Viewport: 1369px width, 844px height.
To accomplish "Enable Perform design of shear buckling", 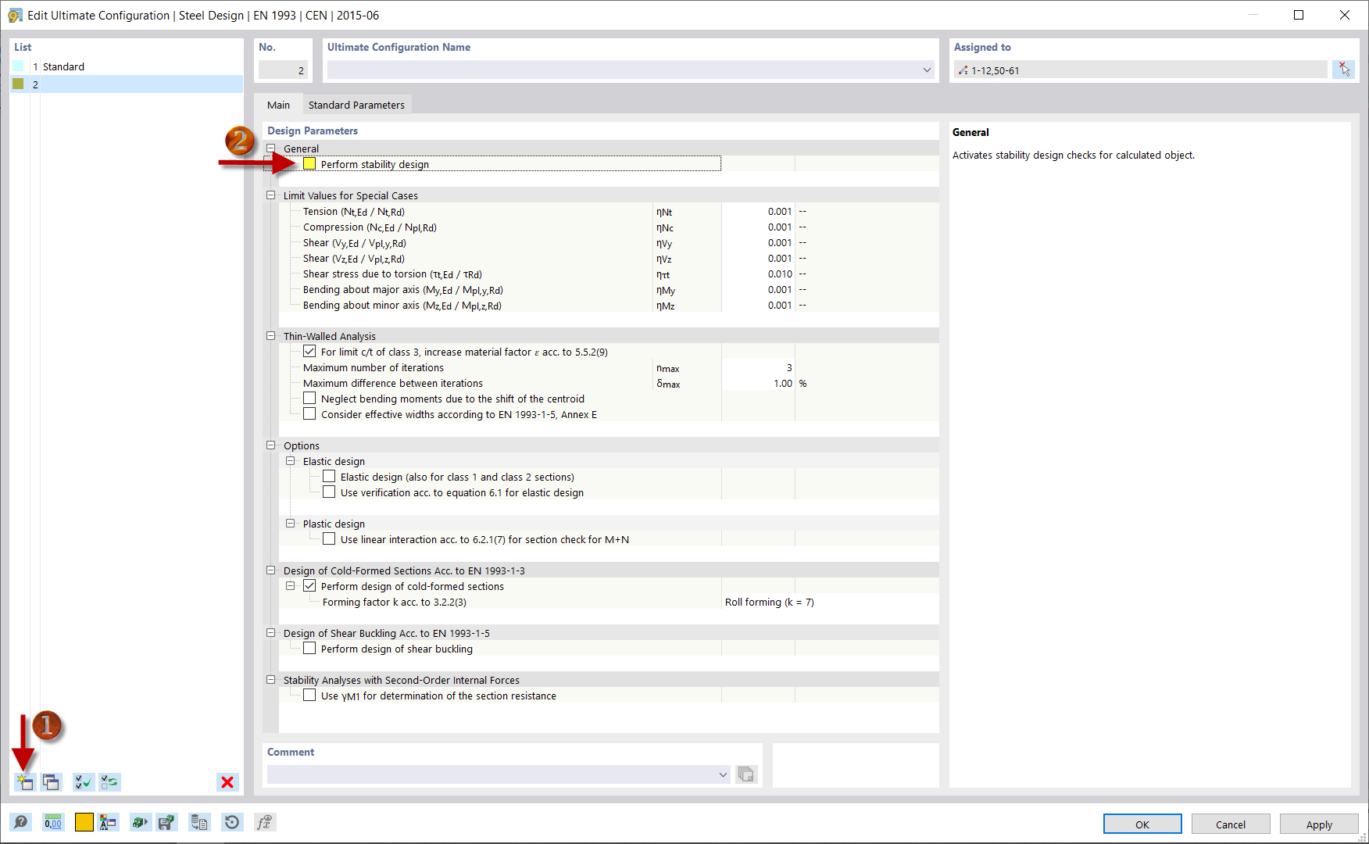I will (309, 648).
